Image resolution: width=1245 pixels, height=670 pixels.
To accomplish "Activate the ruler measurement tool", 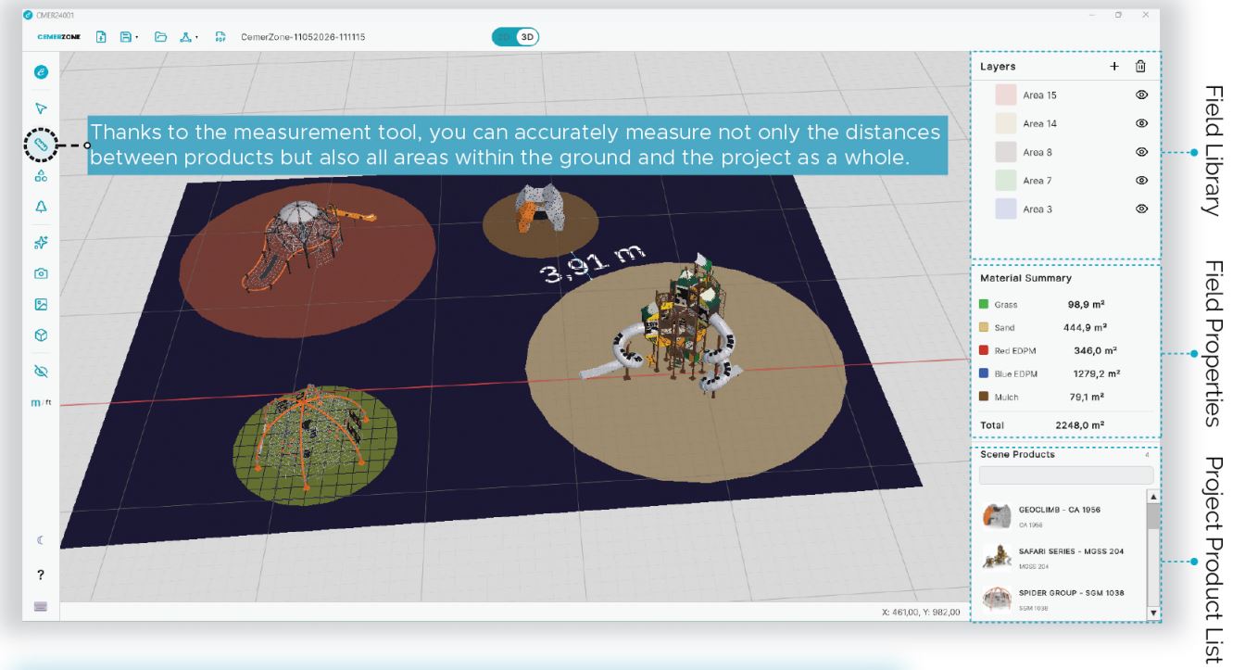I will pos(41,145).
